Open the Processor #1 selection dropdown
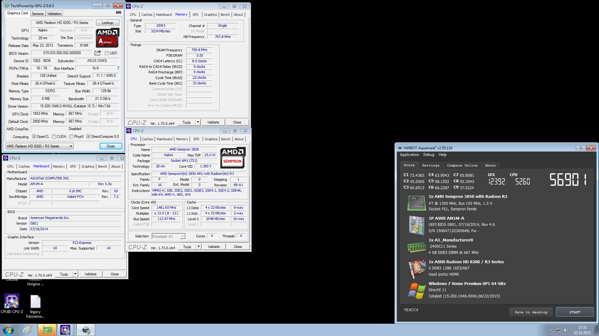The width and height of the screenshot is (599, 336). click(168, 236)
